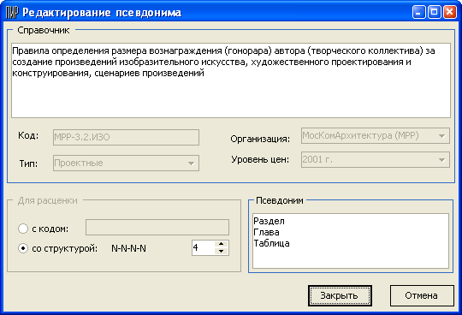This screenshot has height=315, width=462.
Task: Click the Закрыть button
Action: [x=340, y=295]
